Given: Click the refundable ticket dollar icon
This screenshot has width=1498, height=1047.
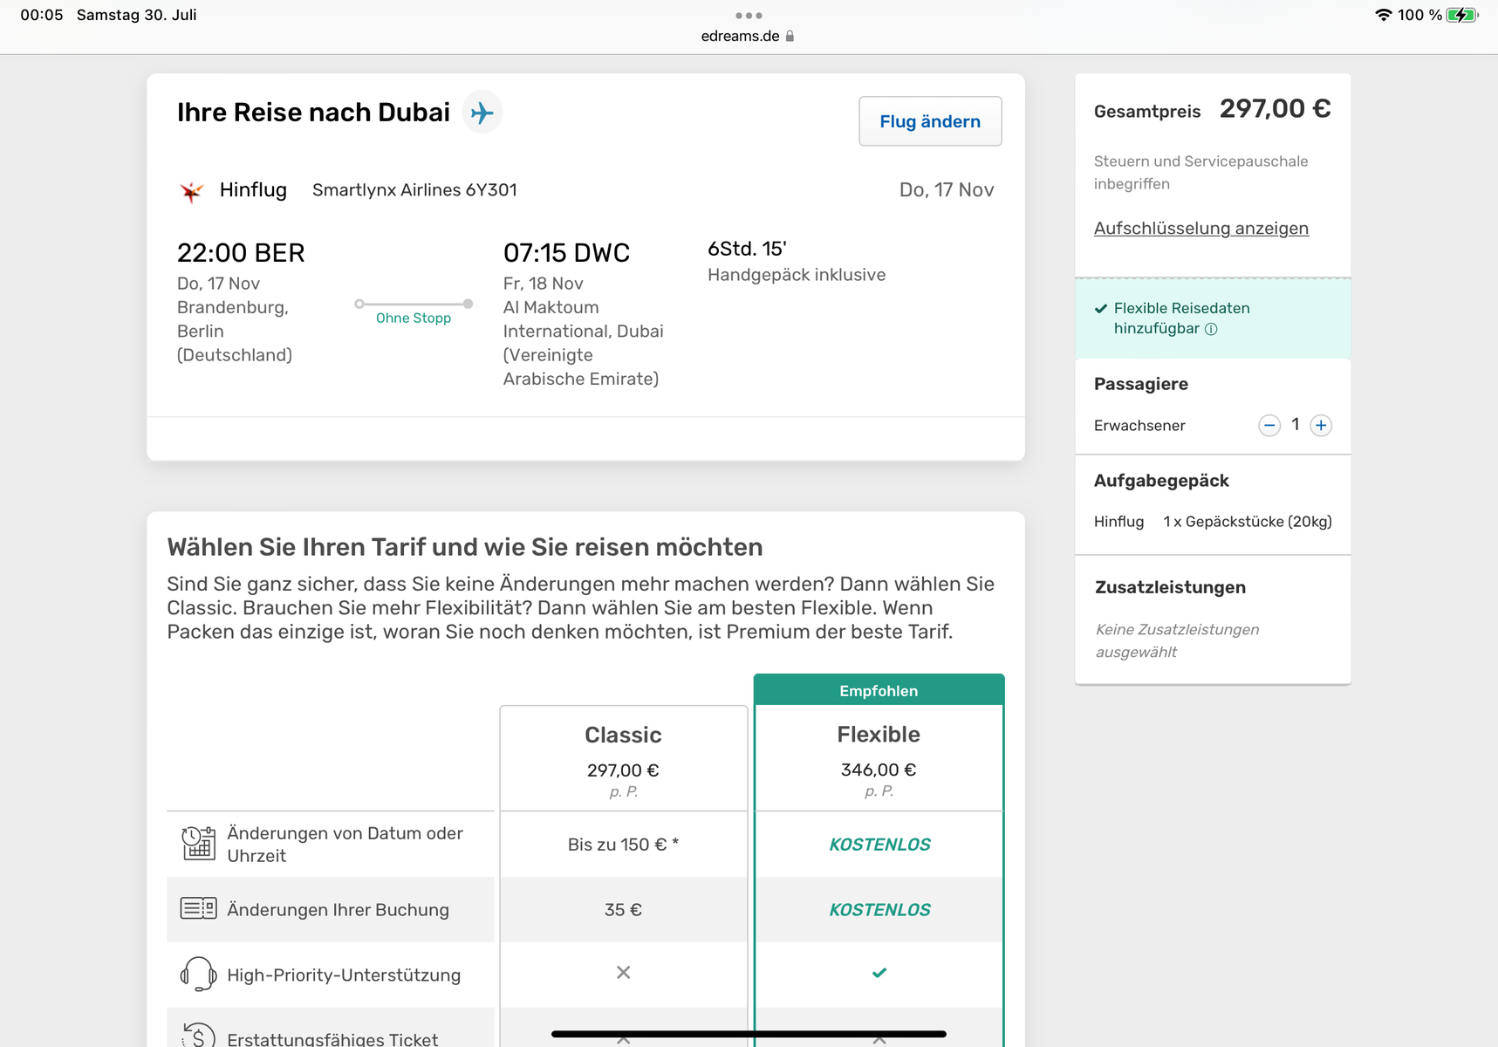Looking at the screenshot, I should (x=198, y=1036).
